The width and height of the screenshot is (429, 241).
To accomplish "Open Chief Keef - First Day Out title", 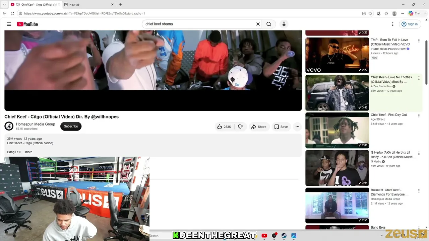I will pyautogui.click(x=389, y=115).
